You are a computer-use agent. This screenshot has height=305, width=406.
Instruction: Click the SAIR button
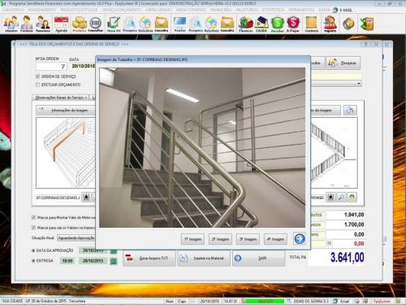tap(258, 258)
